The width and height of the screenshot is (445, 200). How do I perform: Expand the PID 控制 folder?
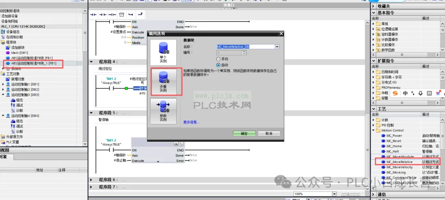click(373, 125)
